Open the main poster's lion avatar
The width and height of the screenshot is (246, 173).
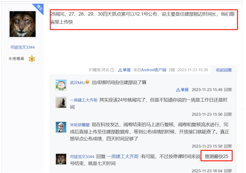pos(23,24)
